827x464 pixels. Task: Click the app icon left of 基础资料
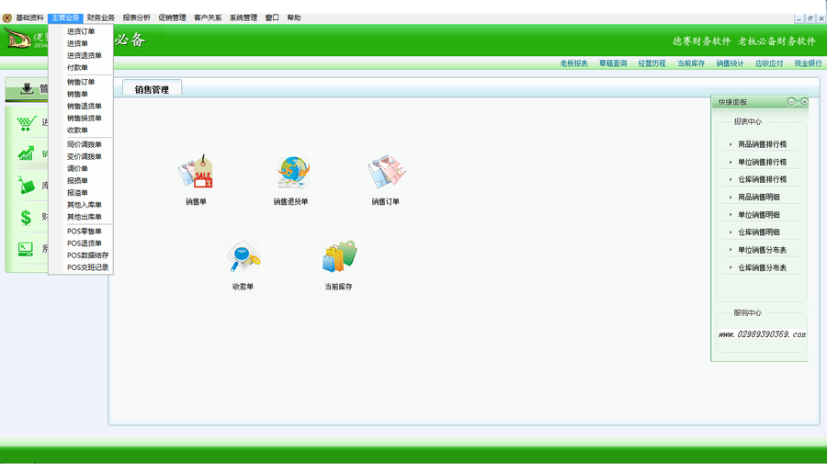click(x=6, y=18)
